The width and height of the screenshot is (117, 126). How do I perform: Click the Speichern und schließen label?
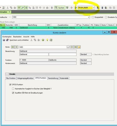coord(19,40)
